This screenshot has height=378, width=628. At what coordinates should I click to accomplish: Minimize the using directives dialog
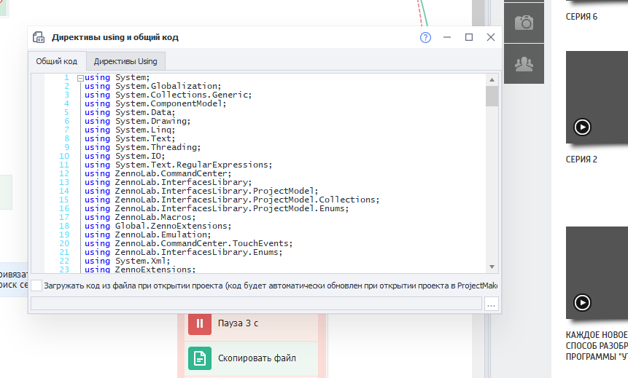pos(447,37)
